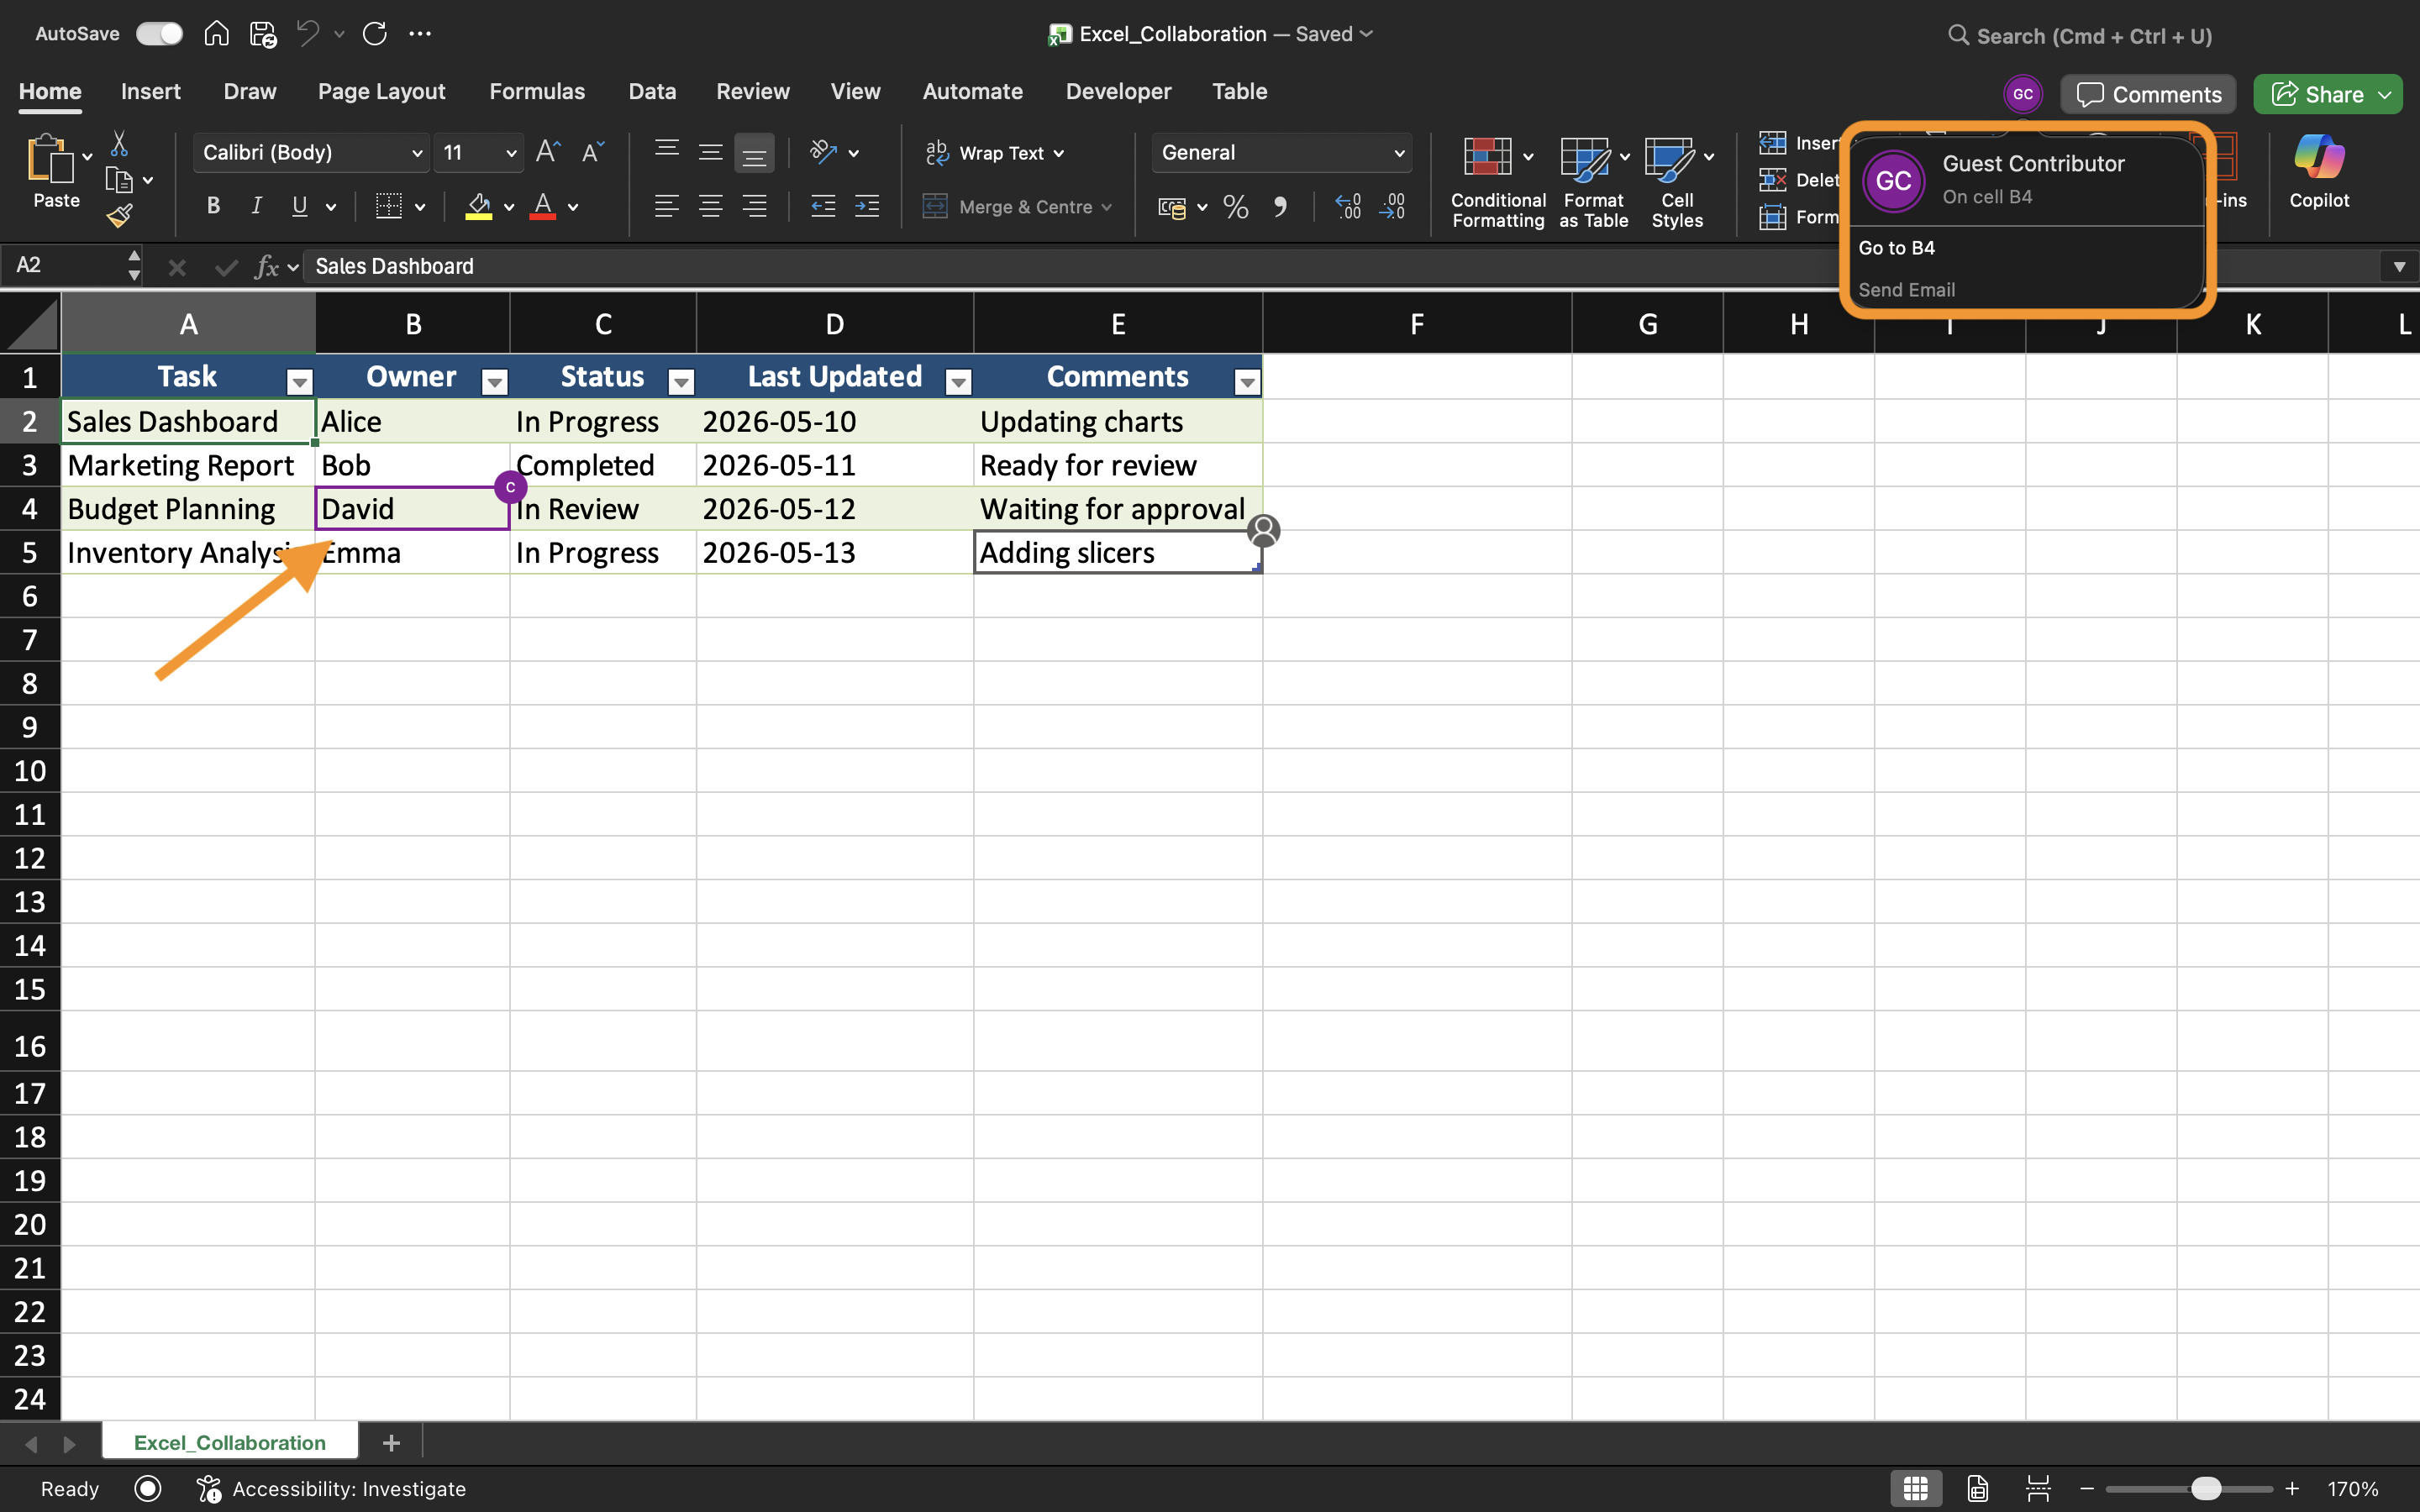This screenshot has height=1512, width=2420.
Task: Toggle Italic formatting
Action: tap(256, 206)
